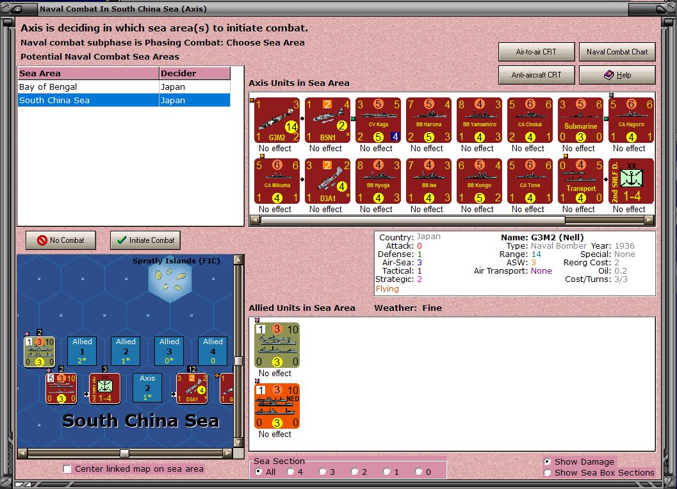This screenshot has height=489, width=677.
Task: Select the Submarine unit counter
Action: [x=580, y=120]
